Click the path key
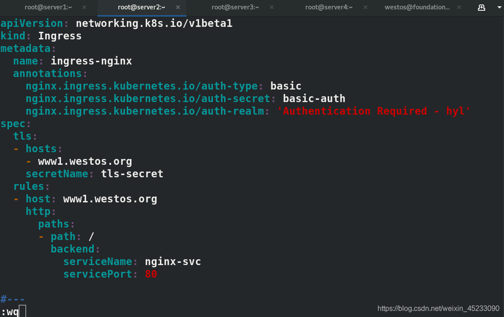Viewport: 504px width, 317px height. coord(63,236)
